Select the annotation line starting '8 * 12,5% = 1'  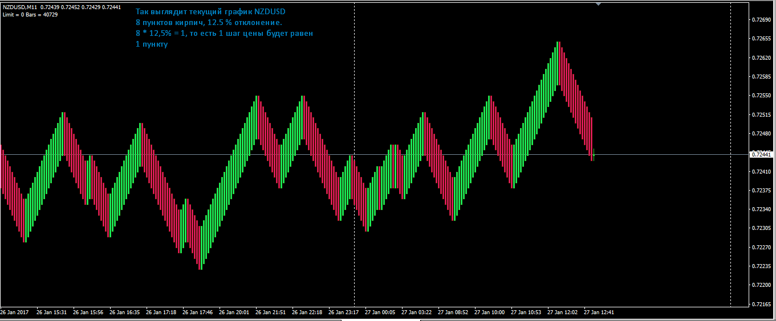tap(224, 34)
